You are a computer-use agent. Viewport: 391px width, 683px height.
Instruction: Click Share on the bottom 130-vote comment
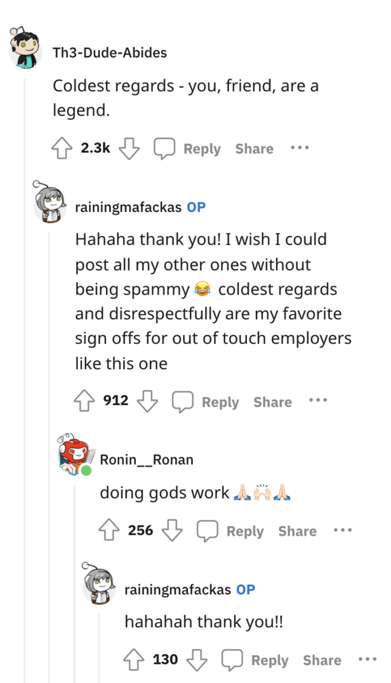(x=321, y=660)
